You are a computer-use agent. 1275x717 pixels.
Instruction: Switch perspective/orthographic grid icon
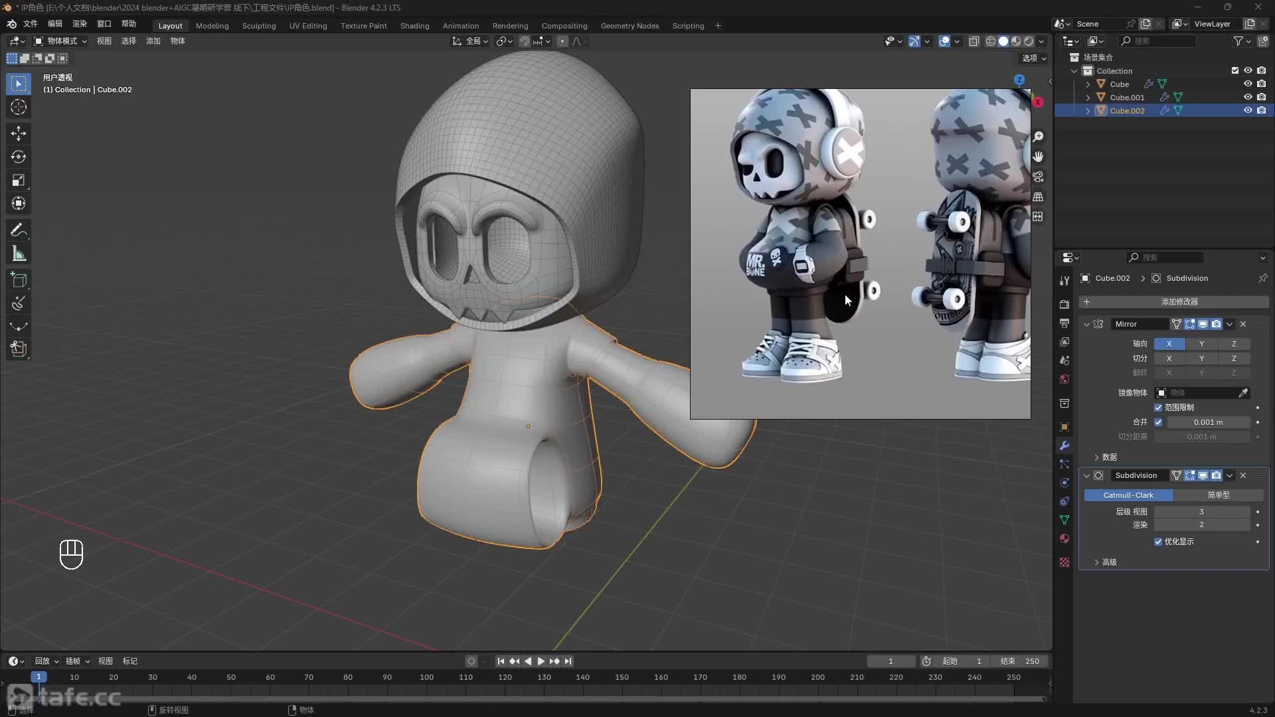1038,197
